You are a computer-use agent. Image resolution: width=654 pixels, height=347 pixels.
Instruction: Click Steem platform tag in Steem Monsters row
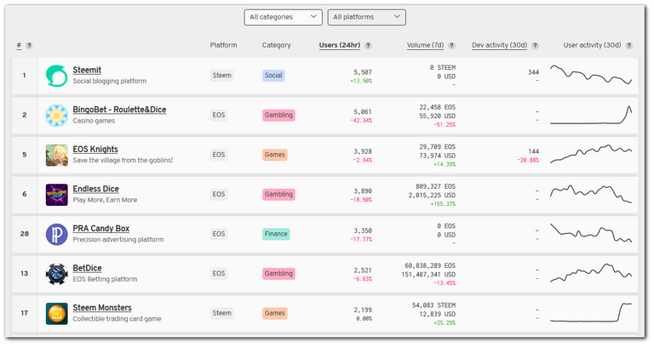(222, 313)
